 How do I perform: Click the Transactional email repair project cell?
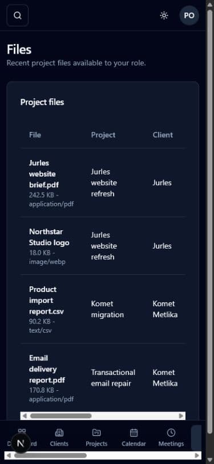[x=113, y=378]
